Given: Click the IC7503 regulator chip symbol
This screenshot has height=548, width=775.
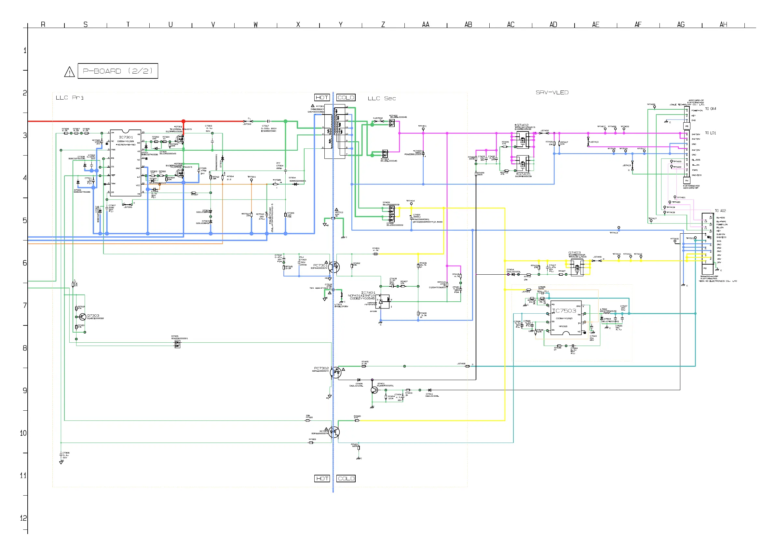Looking at the screenshot, I should point(566,318).
